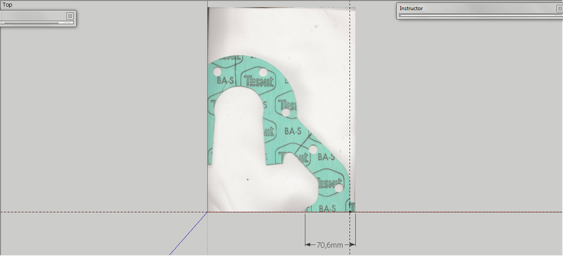Click the Top view label
The image size is (563, 256).
[x=8, y=5]
